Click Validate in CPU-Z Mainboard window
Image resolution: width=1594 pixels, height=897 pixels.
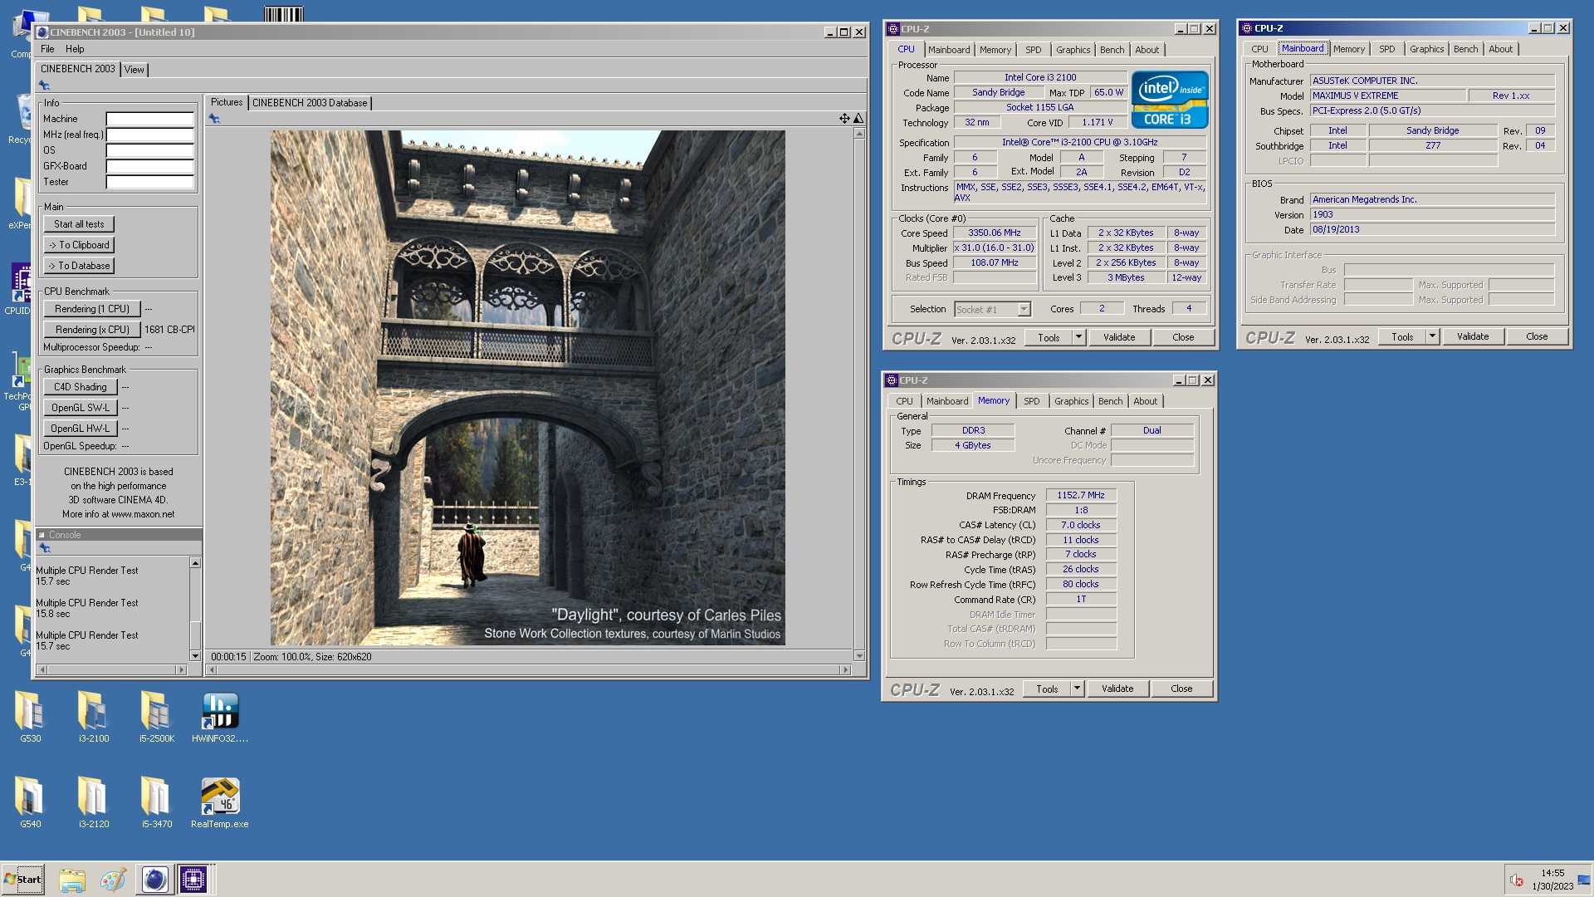1473,336
